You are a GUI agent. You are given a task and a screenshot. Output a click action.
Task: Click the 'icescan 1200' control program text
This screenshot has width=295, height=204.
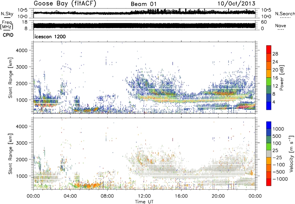50,36
